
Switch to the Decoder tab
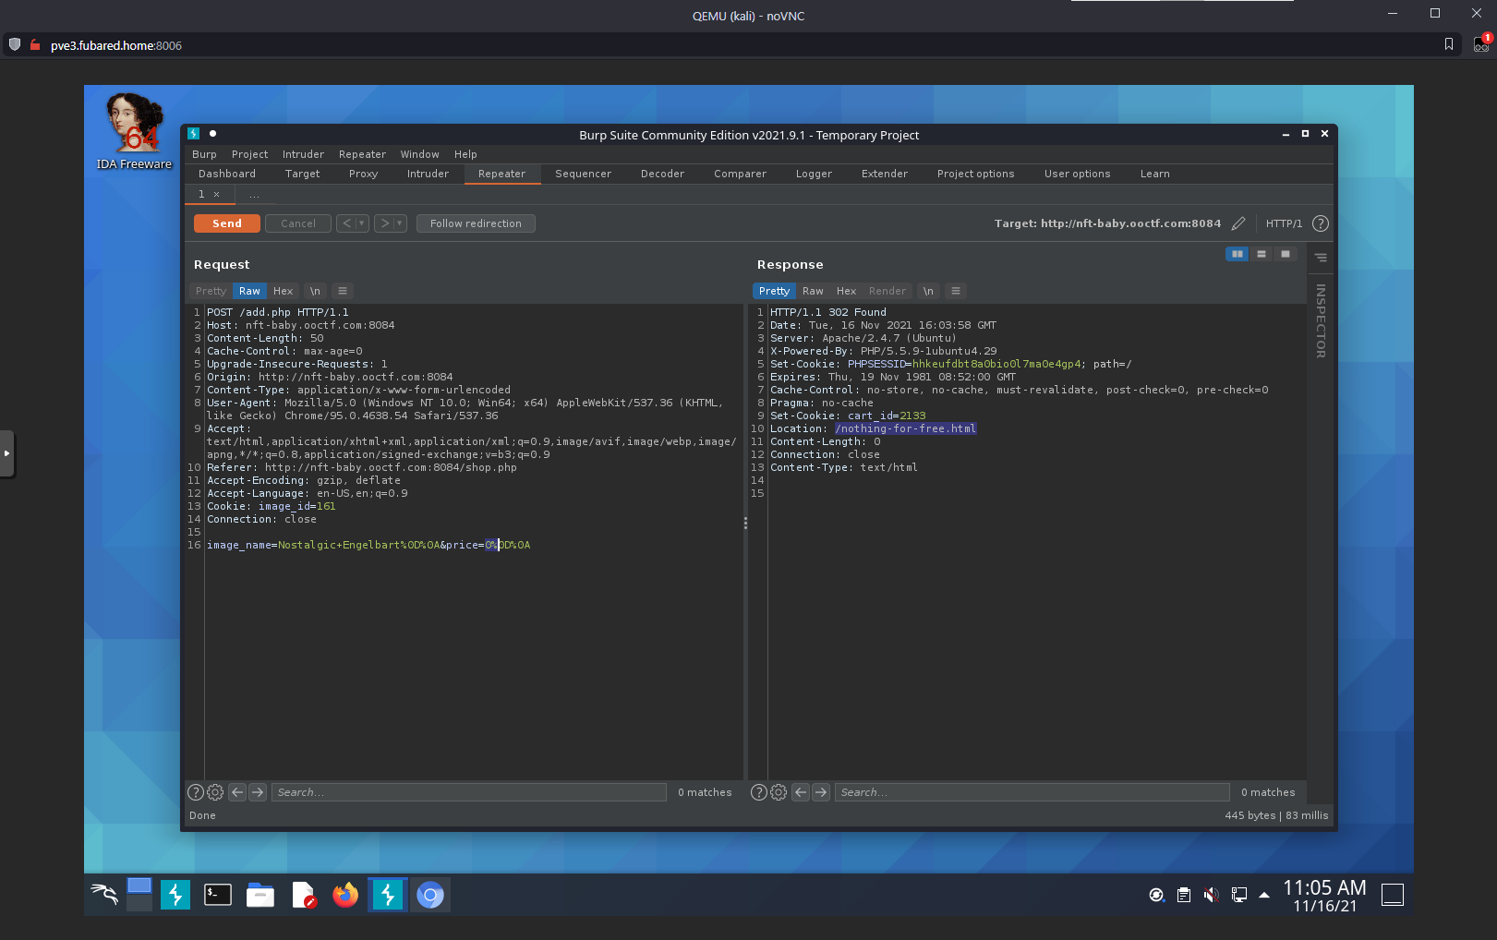[662, 174]
